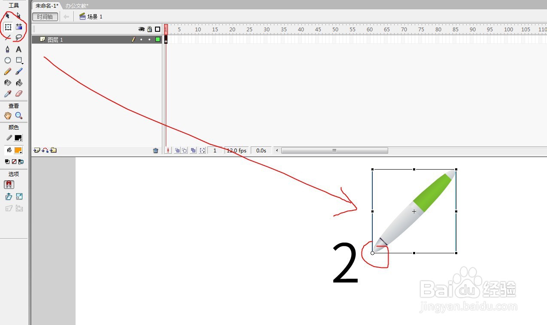
Task: Select the Rectangle tool
Action: click(x=18, y=61)
